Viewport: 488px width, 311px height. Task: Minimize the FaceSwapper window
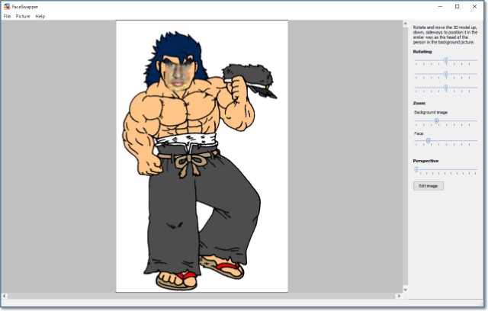pos(438,6)
